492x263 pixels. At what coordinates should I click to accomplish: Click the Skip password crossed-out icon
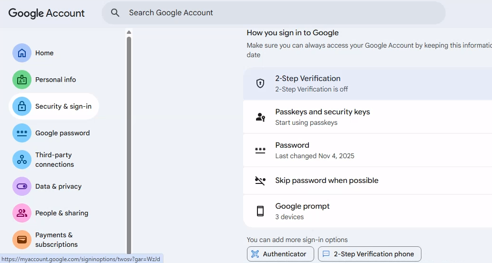[260, 181]
